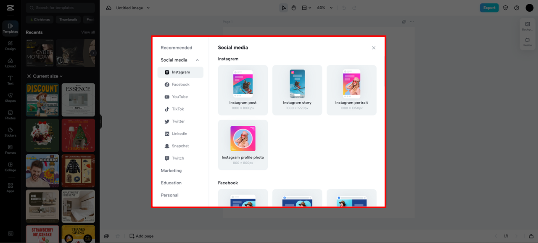Open the Shapes panel in the sidebar
Screen dimensions: 538x243
click(x=10, y=97)
